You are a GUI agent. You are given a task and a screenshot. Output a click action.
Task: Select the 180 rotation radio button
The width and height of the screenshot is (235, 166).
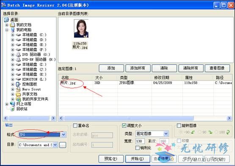[216, 132]
